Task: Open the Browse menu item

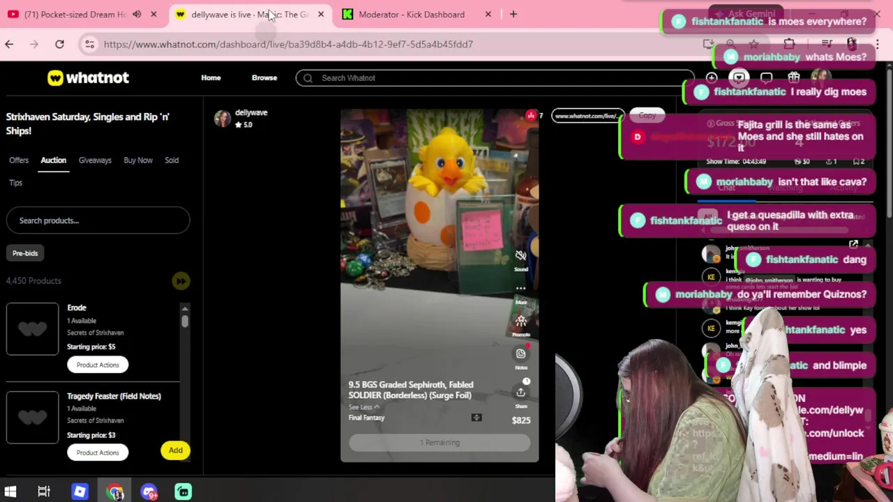Action: (264, 78)
